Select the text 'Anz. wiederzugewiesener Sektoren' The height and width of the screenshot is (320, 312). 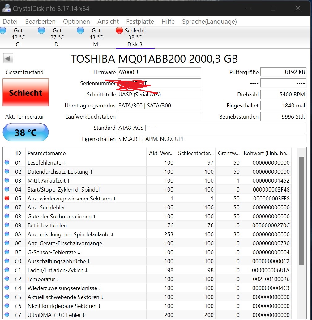(70, 199)
